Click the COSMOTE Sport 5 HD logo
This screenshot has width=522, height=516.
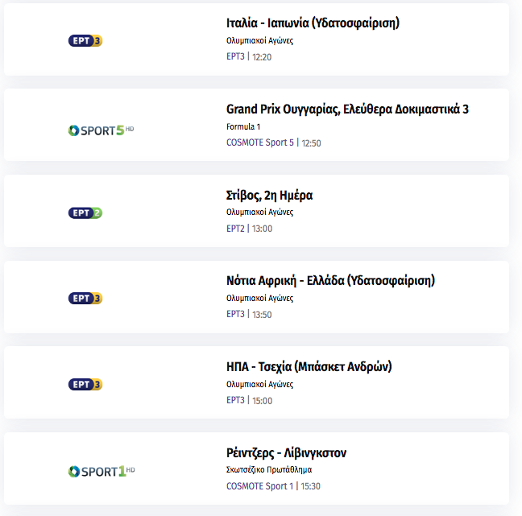(x=101, y=130)
